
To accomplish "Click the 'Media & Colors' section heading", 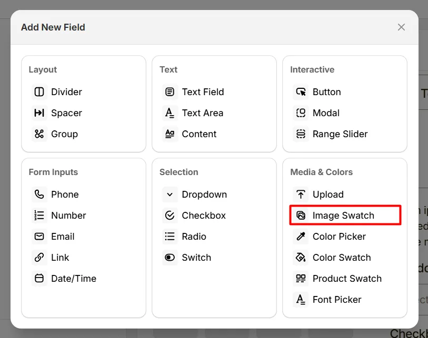I will pos(321,172).
